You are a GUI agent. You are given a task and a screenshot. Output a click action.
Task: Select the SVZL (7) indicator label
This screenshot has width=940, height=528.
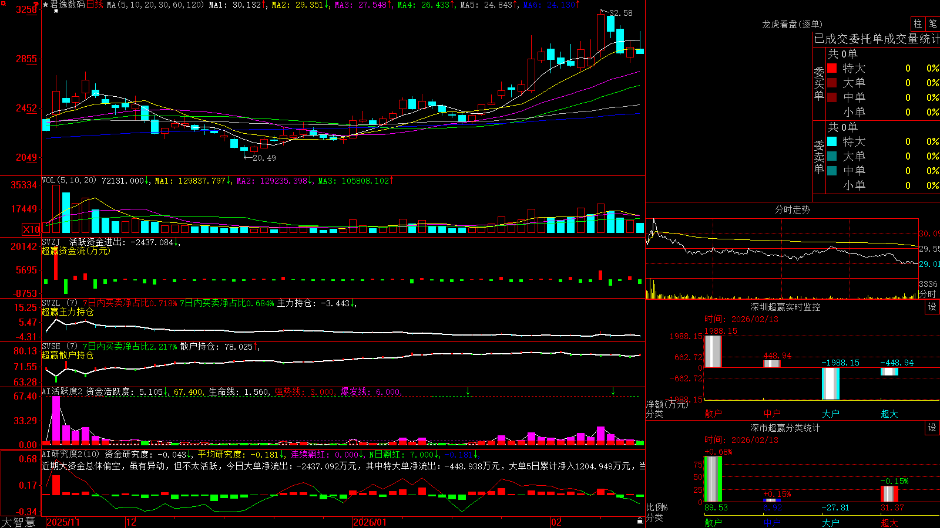click(59, 303)
